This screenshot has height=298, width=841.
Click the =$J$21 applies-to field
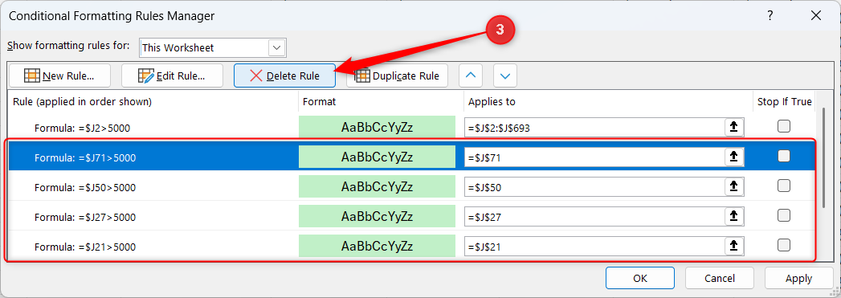click(x=594, y=247)
